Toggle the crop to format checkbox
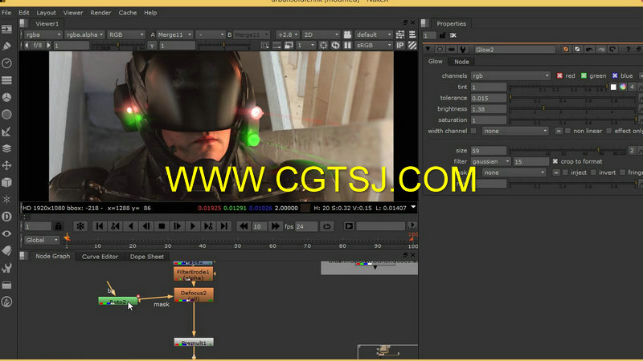This screenshot has width=643, height=361. pos(555,161)
